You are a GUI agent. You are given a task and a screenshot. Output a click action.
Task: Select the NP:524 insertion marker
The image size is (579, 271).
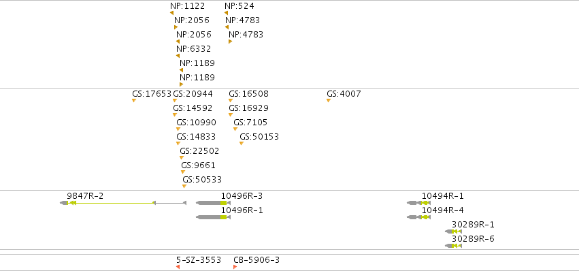coord(227,13)
